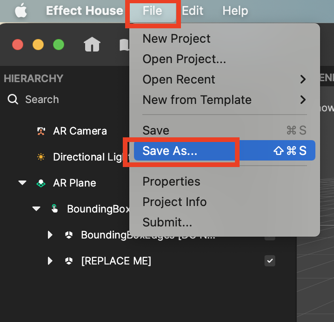The width and height of the screenshot is (334, 322).
Task: Toggle the [REPLACE ME] visibility checkbox
Action: coord(270,261)
